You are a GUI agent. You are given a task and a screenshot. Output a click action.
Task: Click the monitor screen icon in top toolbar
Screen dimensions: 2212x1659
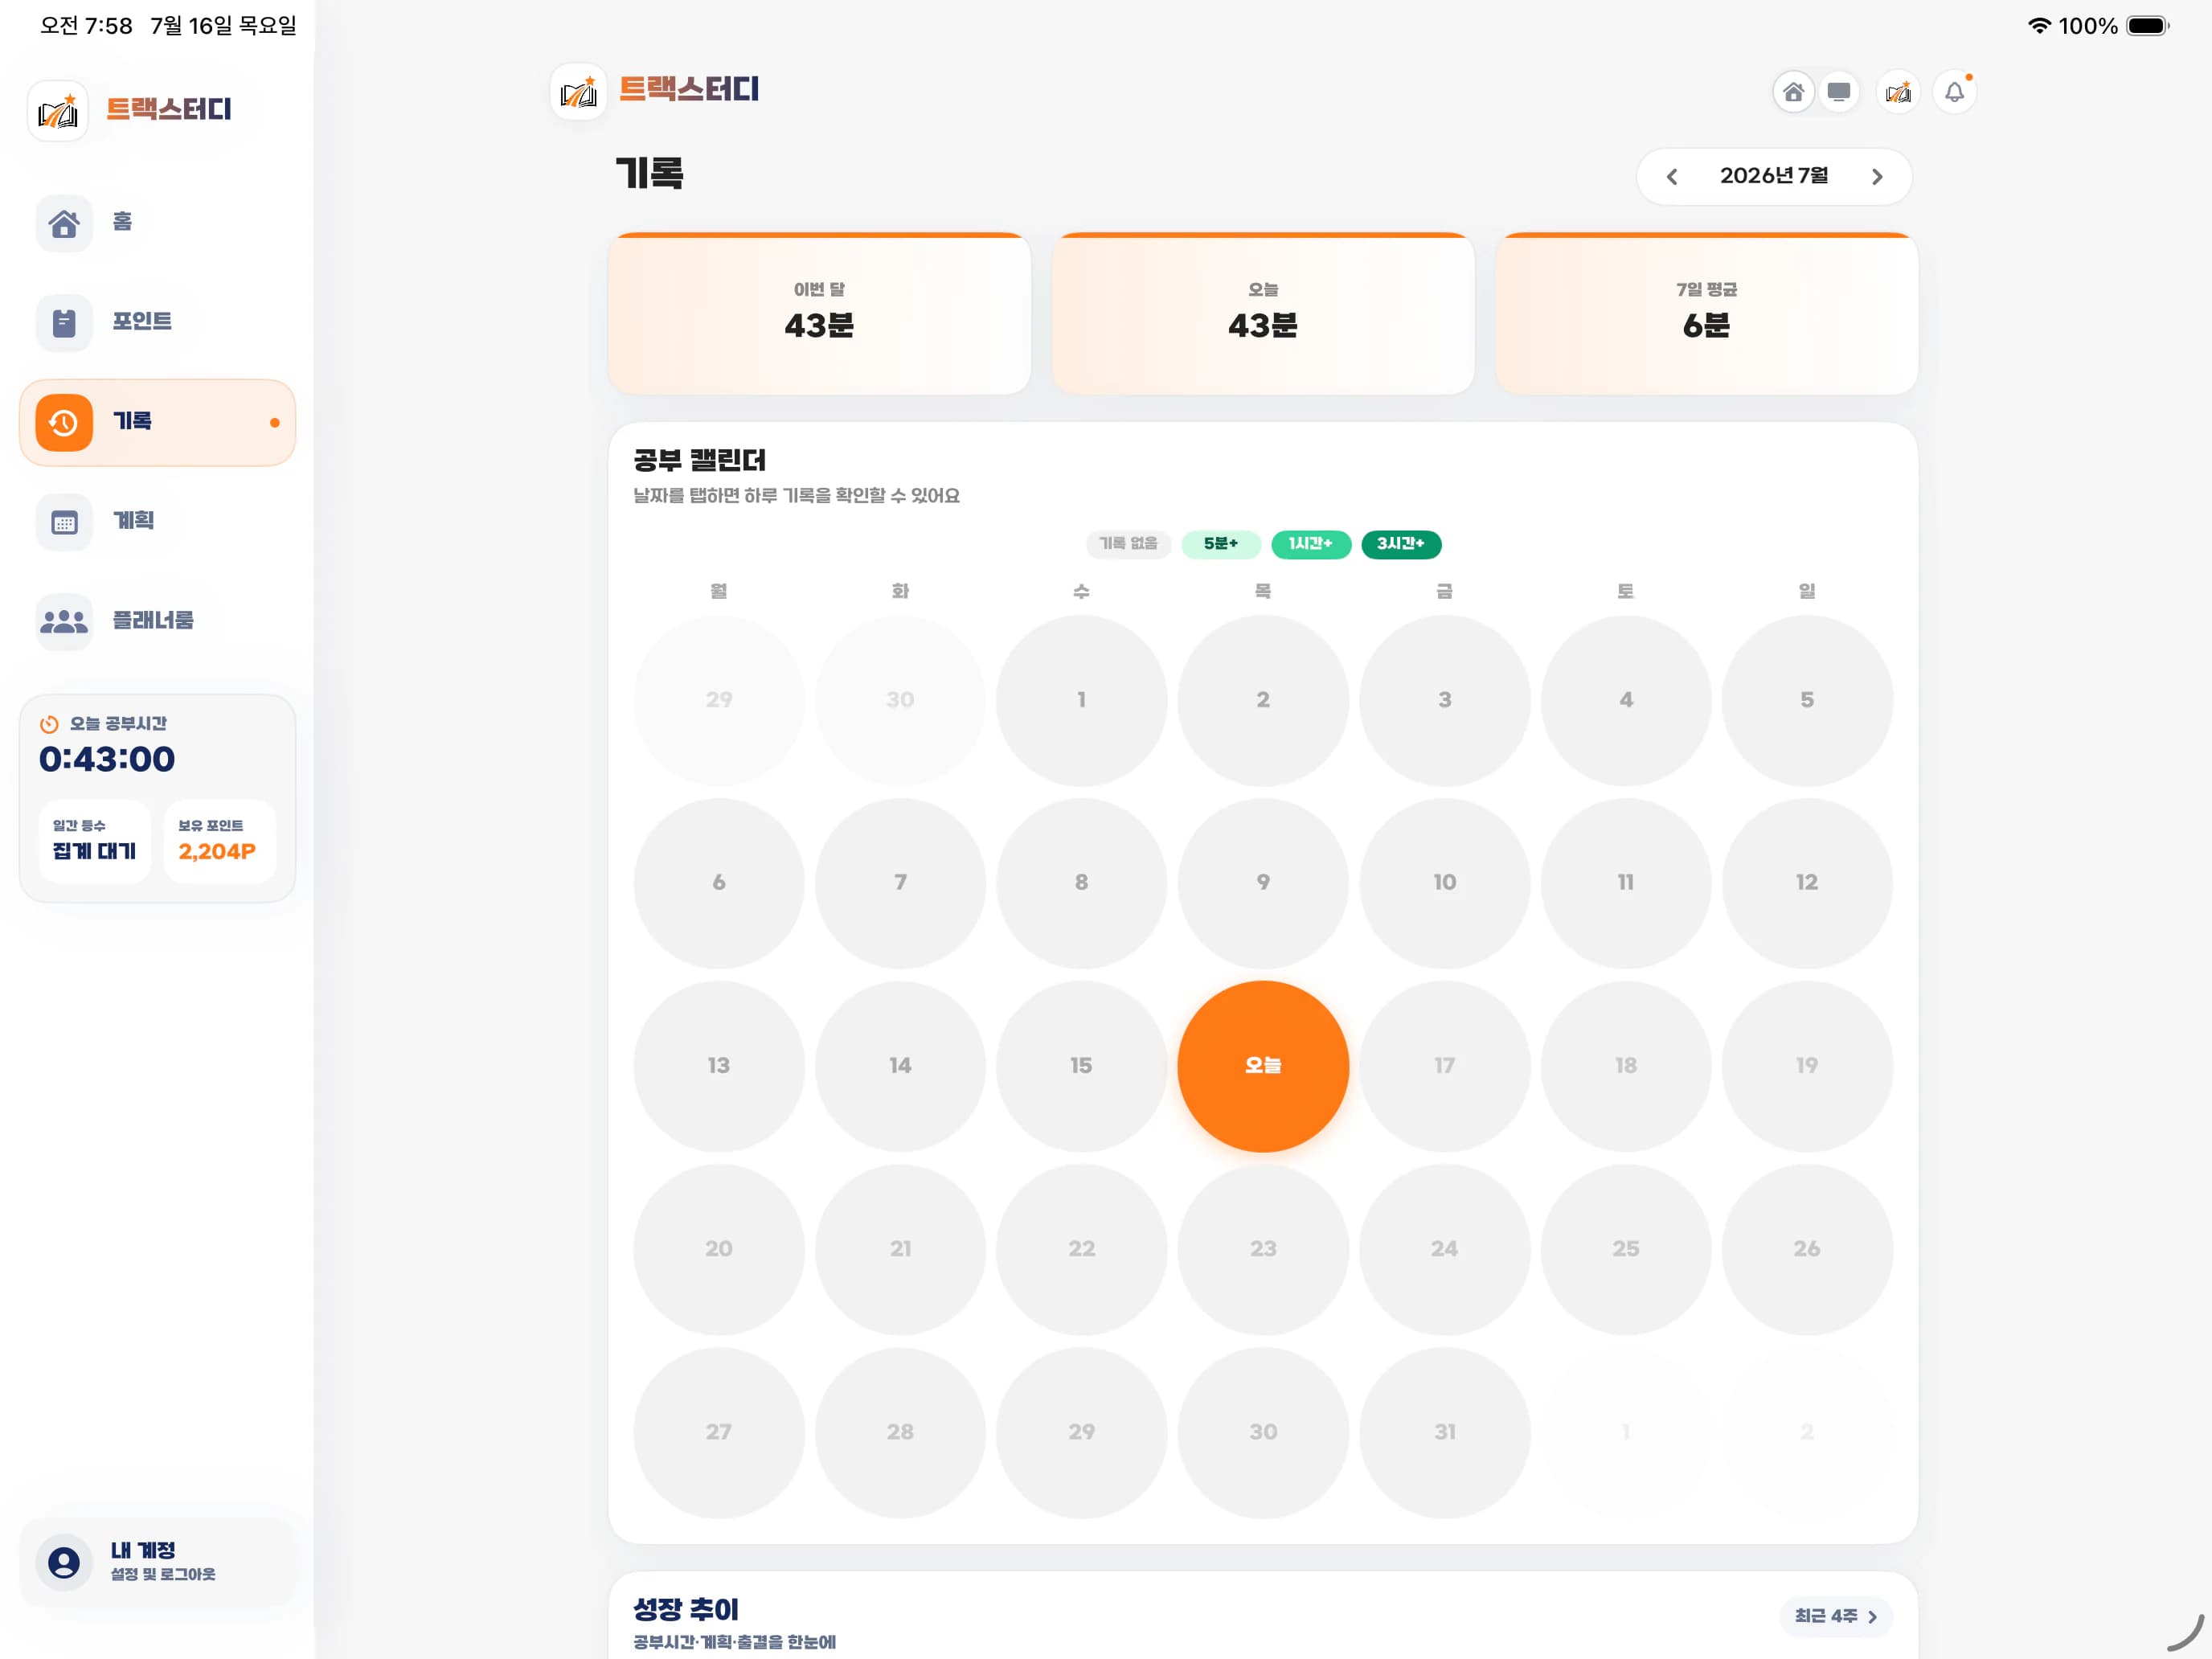(1838, 93)
